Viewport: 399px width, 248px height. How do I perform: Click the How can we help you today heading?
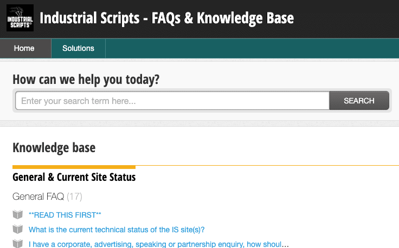click(86, 80)
